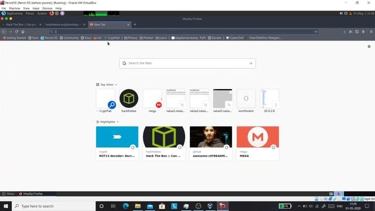Open VirtualBox View menu
The height and width of the screenshot is (211, 375).
(x=26, y=8)
